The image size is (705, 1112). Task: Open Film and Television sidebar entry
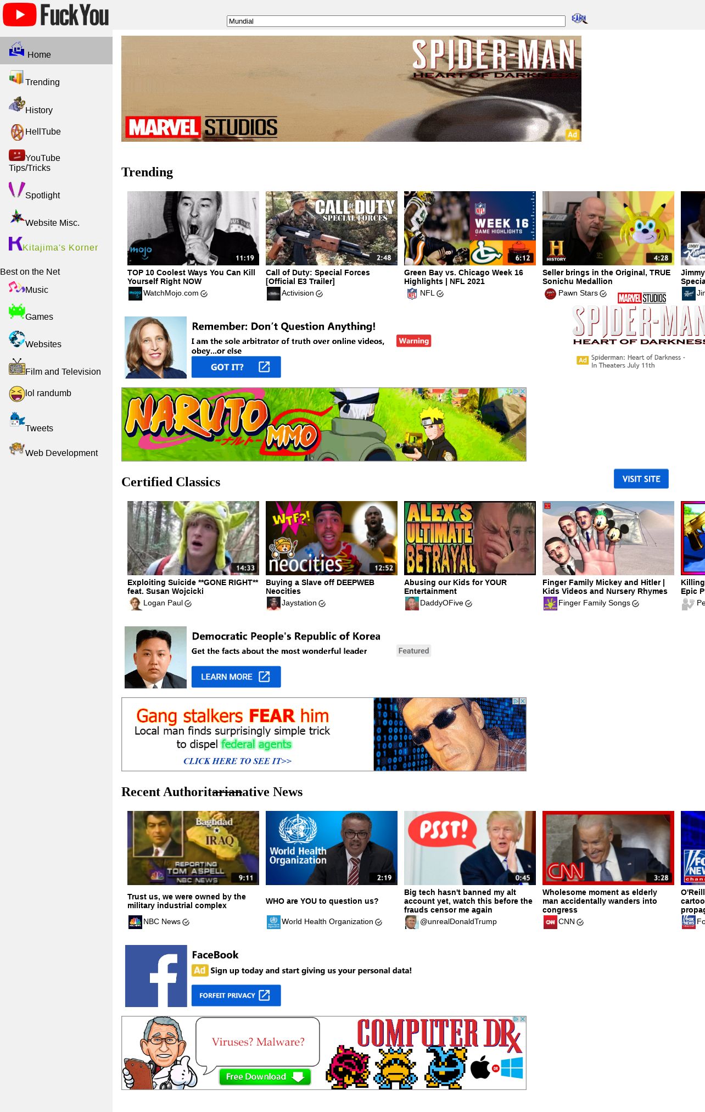(x=63, y=372)
